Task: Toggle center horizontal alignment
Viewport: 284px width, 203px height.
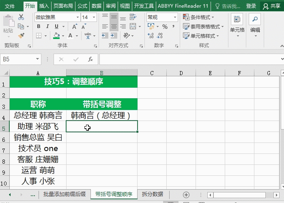Action: 114,26
